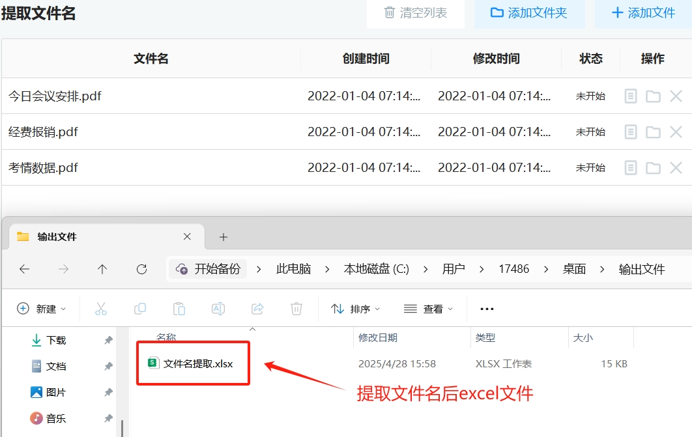Click the Rename icon in toolbar
Screen dimensions: 692x437
pos(218,309)
